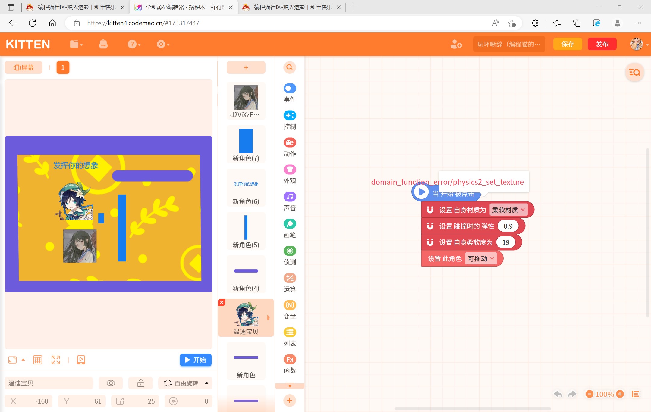Toggle sprite visibility eye icon

(111, 383)
